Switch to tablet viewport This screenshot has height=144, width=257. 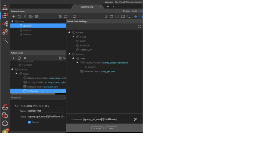tap(117, 16)
